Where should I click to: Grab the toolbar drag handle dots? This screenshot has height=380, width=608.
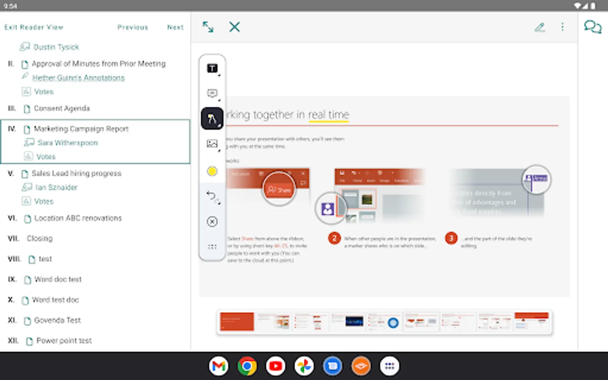point(212,247)
